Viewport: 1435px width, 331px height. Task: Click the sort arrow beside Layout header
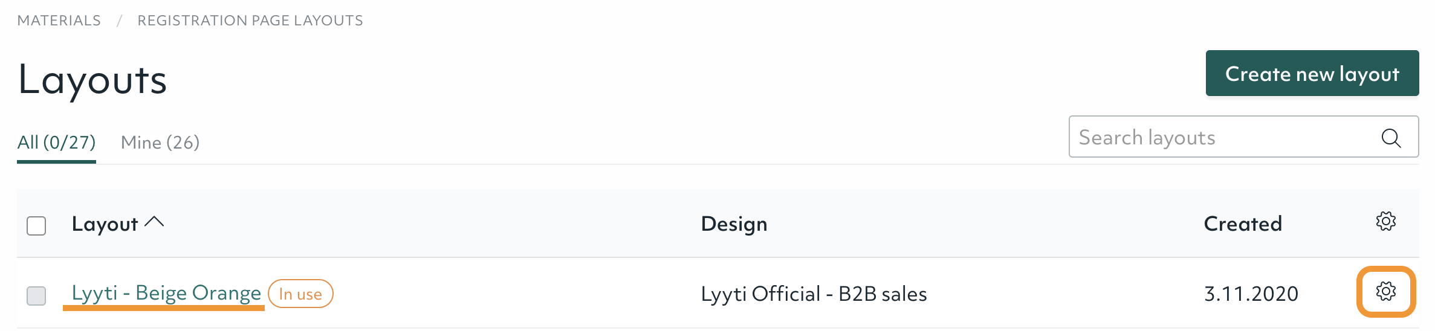(154, 222)
